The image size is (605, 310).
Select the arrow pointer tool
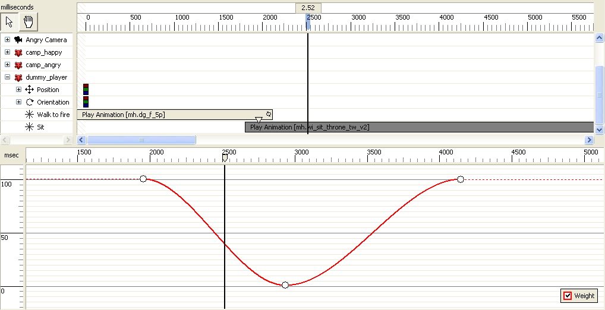click(x=10, y=22)
